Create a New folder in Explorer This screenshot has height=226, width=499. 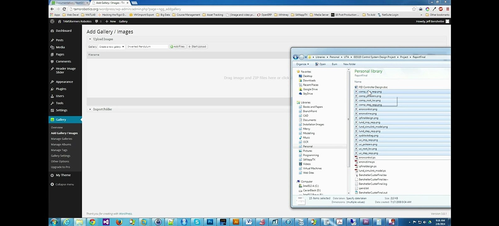(350, 64)
